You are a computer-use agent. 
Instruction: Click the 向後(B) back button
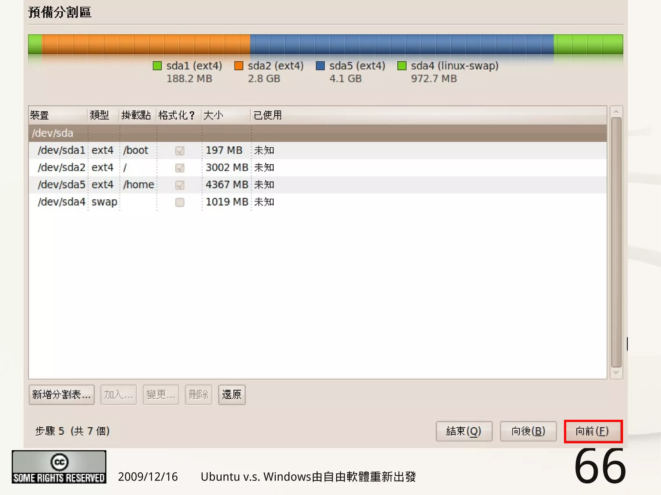(528, 431)
